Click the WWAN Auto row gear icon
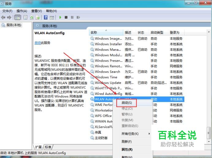Image resolution: width=212 pixels, height=158 pixels. pos(92,121)
